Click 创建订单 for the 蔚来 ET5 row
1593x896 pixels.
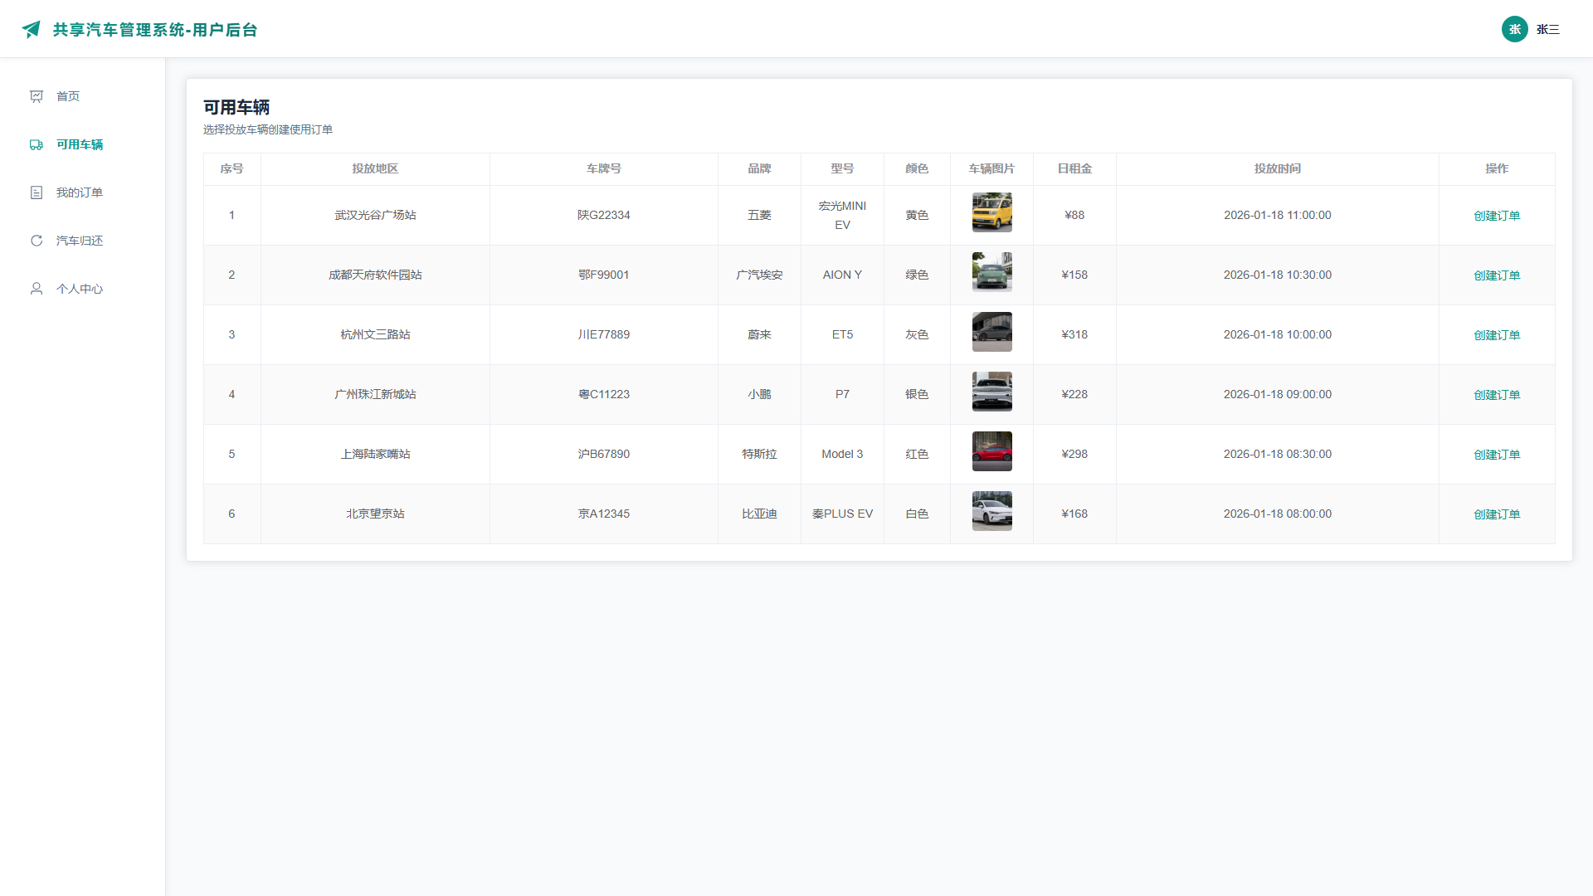(x=1497, y=335)
